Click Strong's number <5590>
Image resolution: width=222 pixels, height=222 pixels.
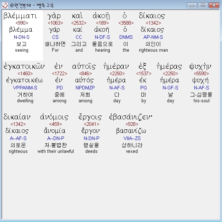[x=201, y=73]
